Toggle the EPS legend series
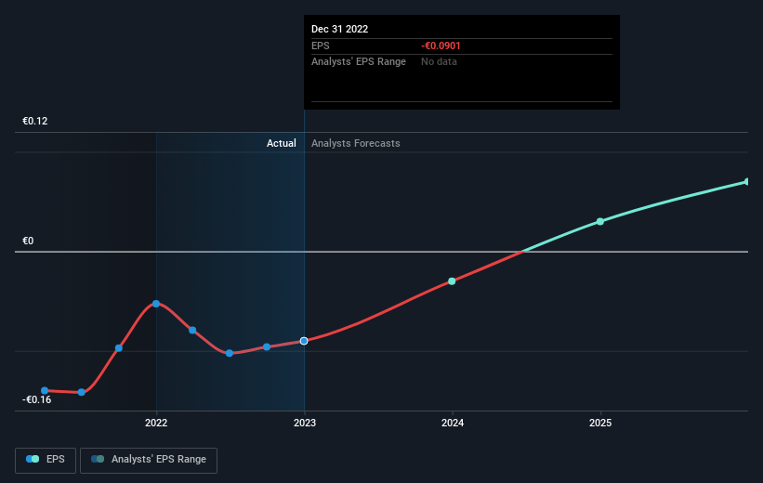763x483 pixels. point(46,460)
